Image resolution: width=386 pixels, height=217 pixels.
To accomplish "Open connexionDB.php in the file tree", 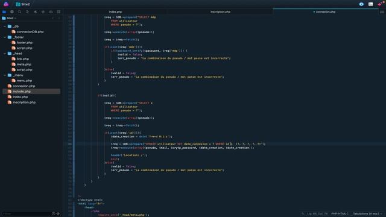I will 30,32.
